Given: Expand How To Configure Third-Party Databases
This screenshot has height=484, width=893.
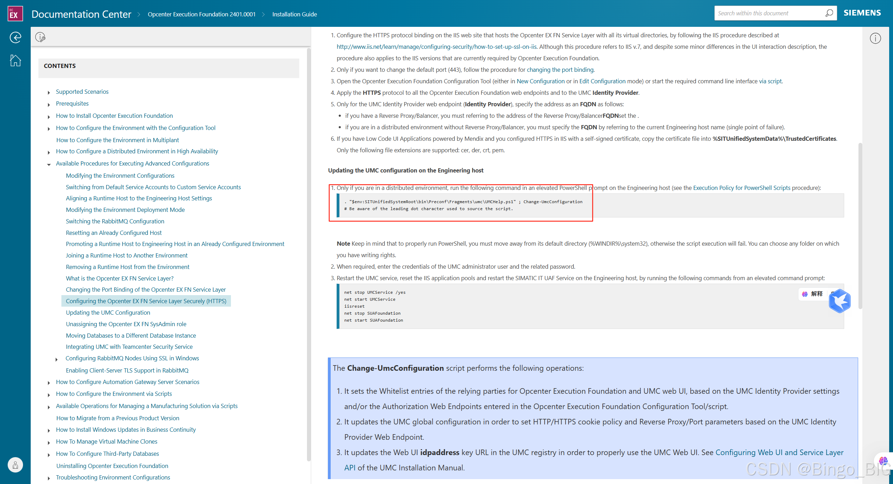Looking at the screenshot, I should point(49,455).
